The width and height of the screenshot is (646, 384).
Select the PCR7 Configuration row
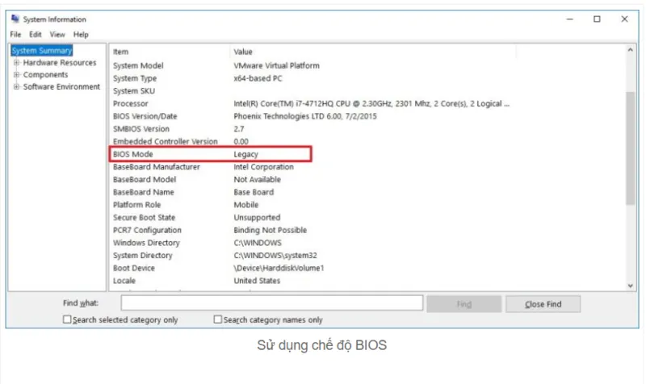pos(311,230)
